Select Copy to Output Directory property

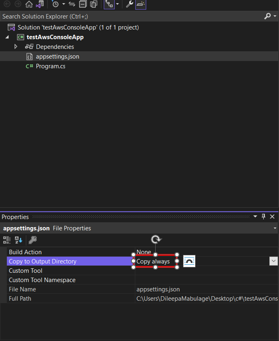pos(71,261)
